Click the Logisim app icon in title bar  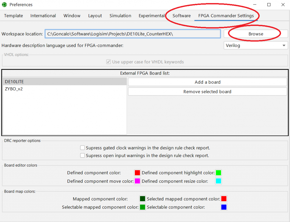[4, 5]
